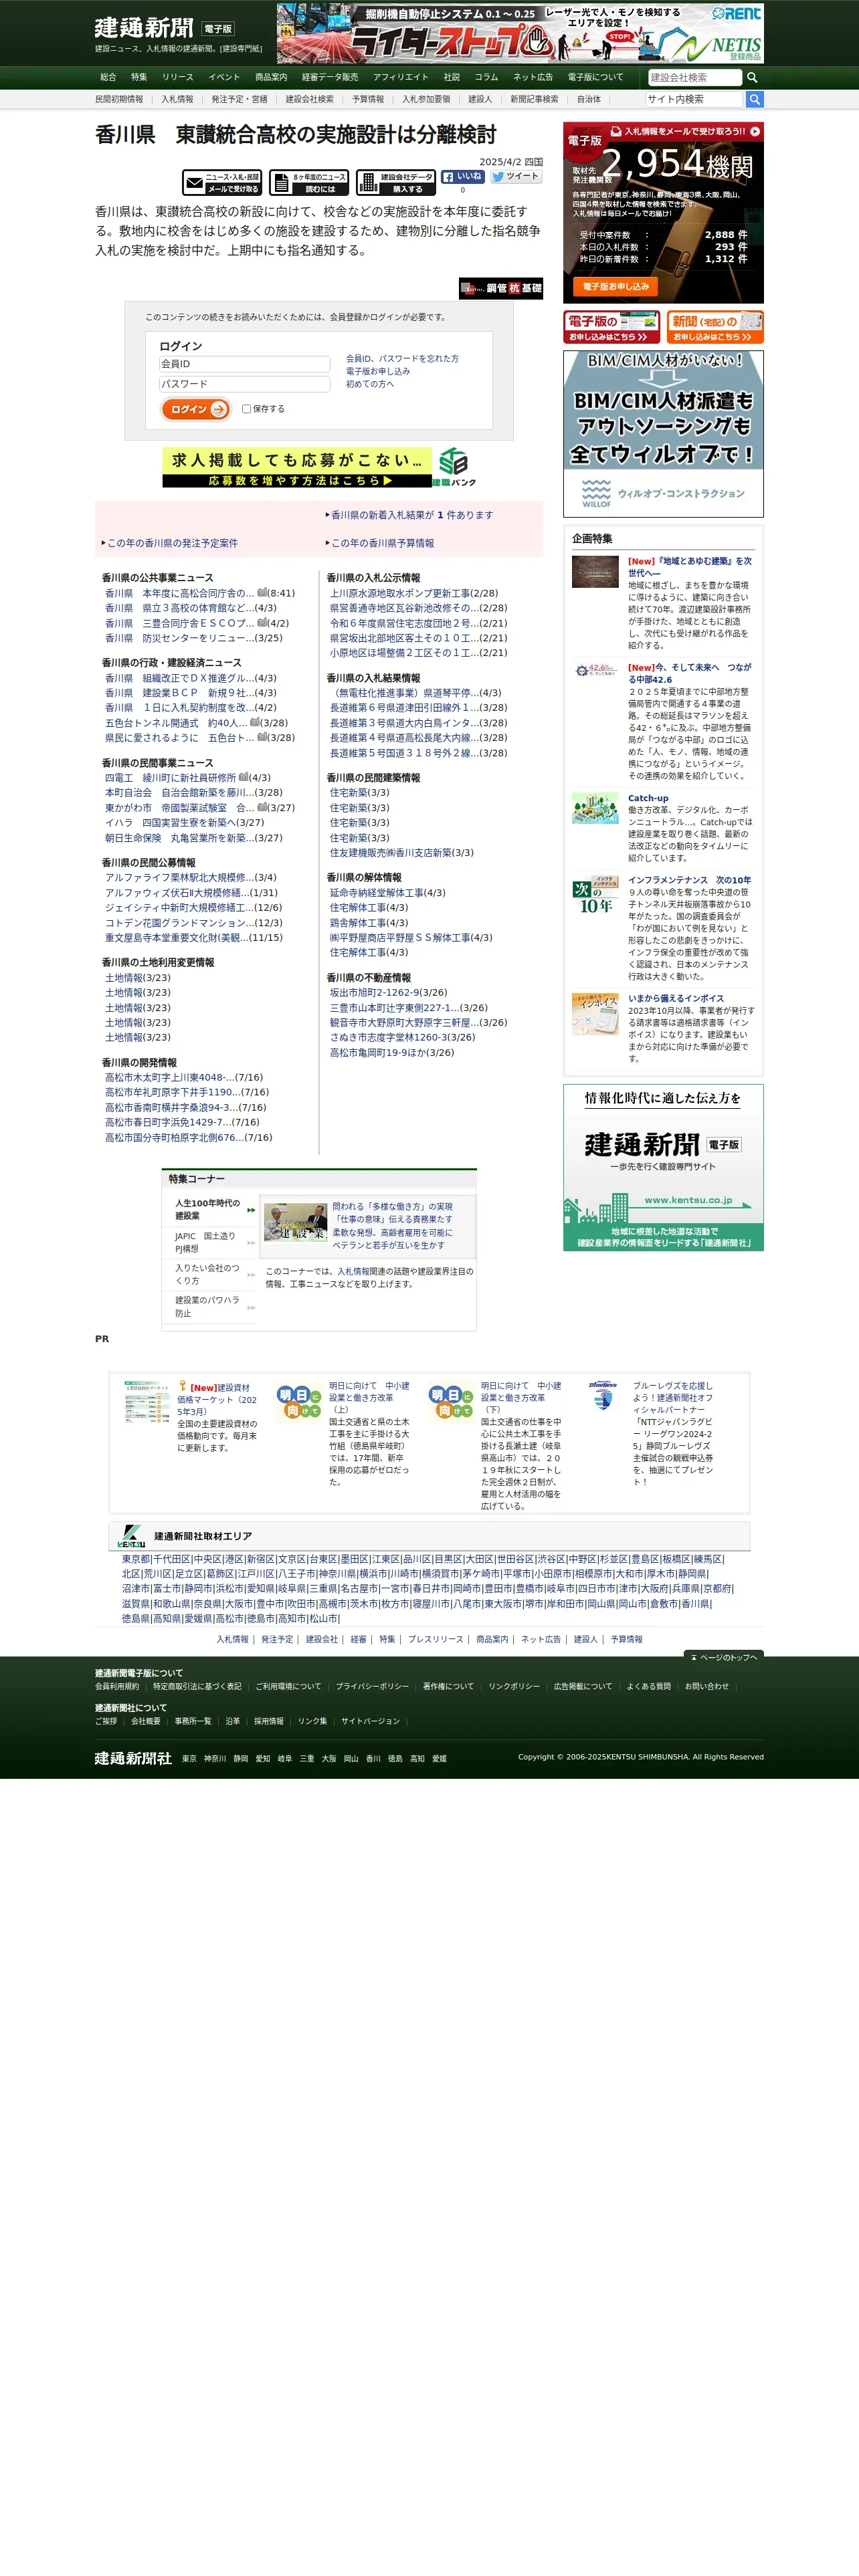
Task: Click the 建設会社データ building button
Action: pos(396,182)
